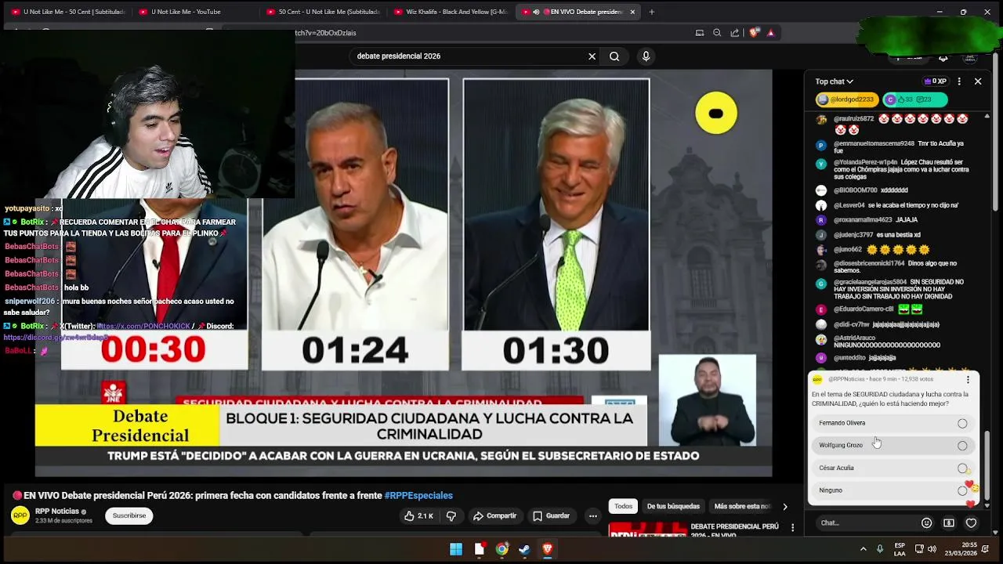
Task: Click the share page icon in address bar
Action: pos(735,33)
